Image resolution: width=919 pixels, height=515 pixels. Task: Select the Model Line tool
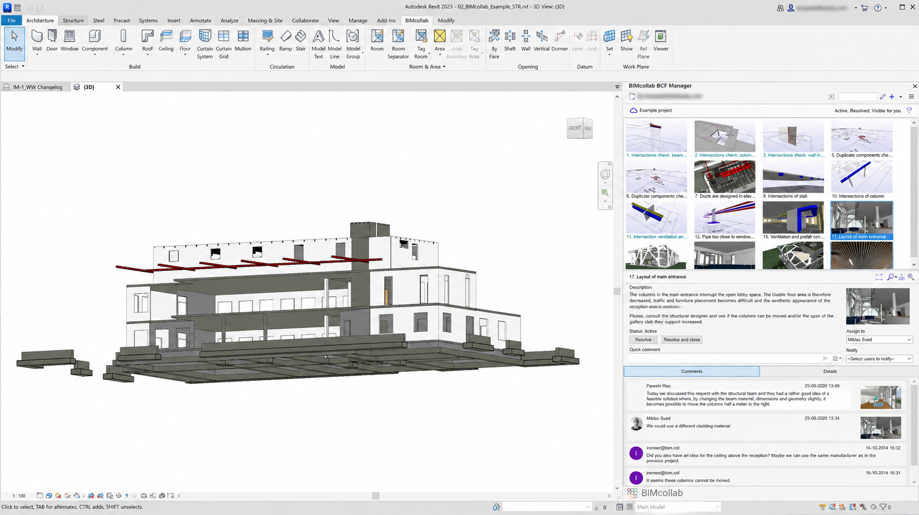pyautogui.click(x=334, y=44)
